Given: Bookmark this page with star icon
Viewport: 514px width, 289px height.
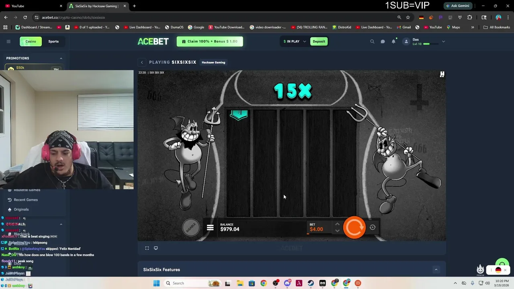Looking at the screenshot, I should click(x=408, y=17).
